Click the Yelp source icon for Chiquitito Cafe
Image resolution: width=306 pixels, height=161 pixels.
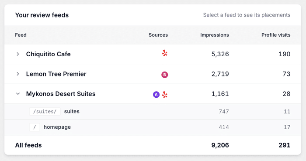pyautogui.click(x=165, y=53)
